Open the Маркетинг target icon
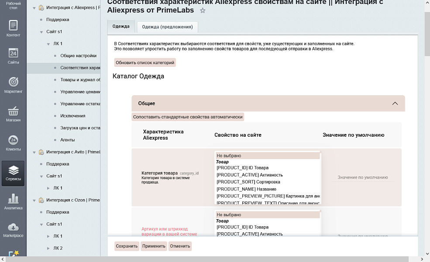The image size is (430, 262). click(13, 84)
